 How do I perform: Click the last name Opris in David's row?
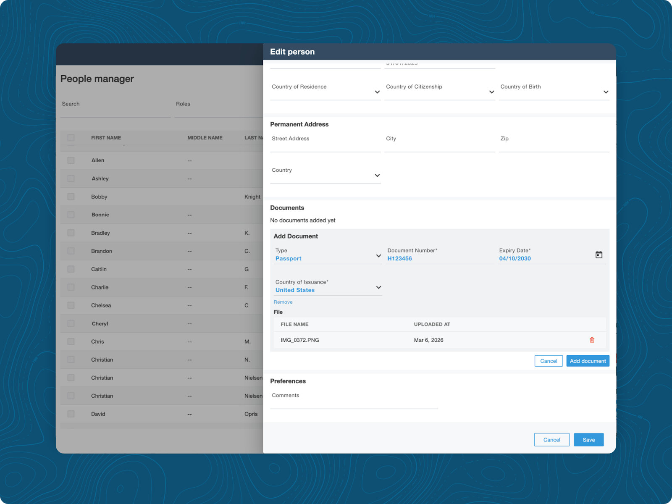[251, 414]
